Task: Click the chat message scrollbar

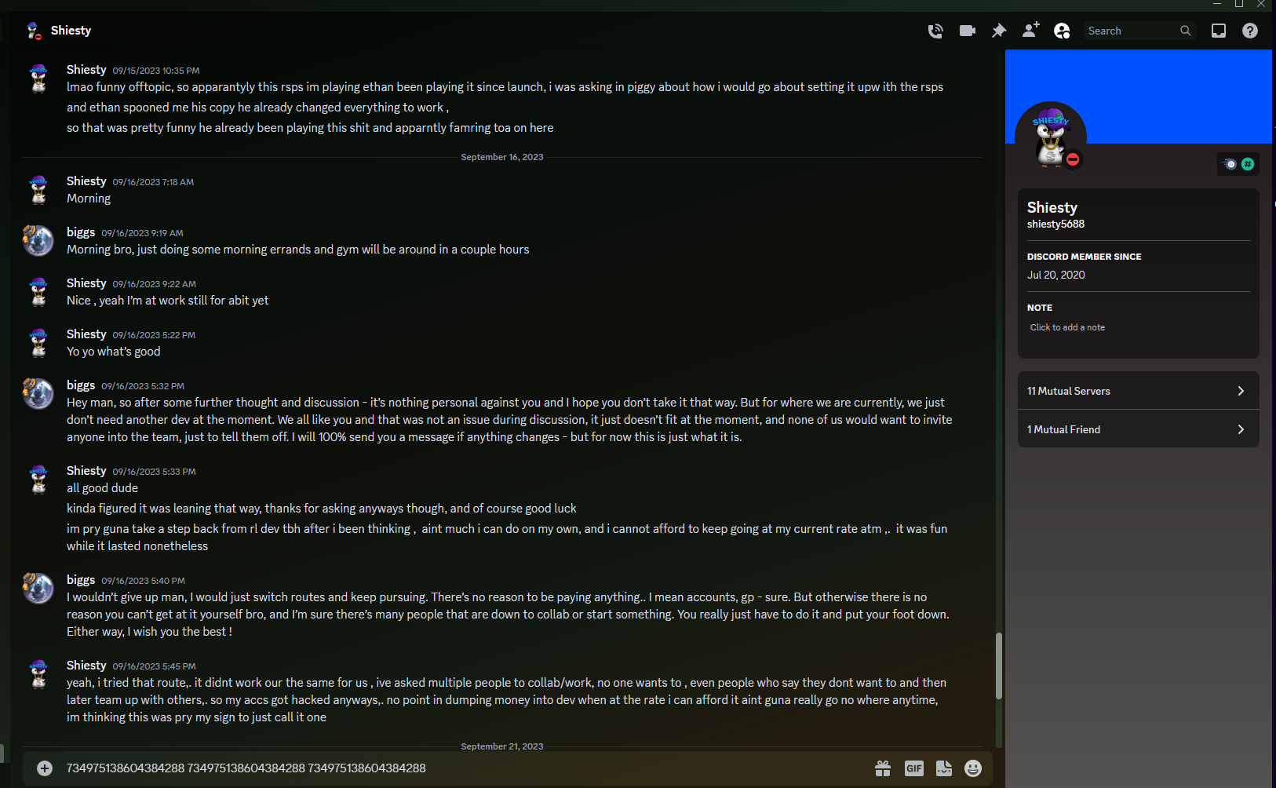Action: tap(999, 666)
